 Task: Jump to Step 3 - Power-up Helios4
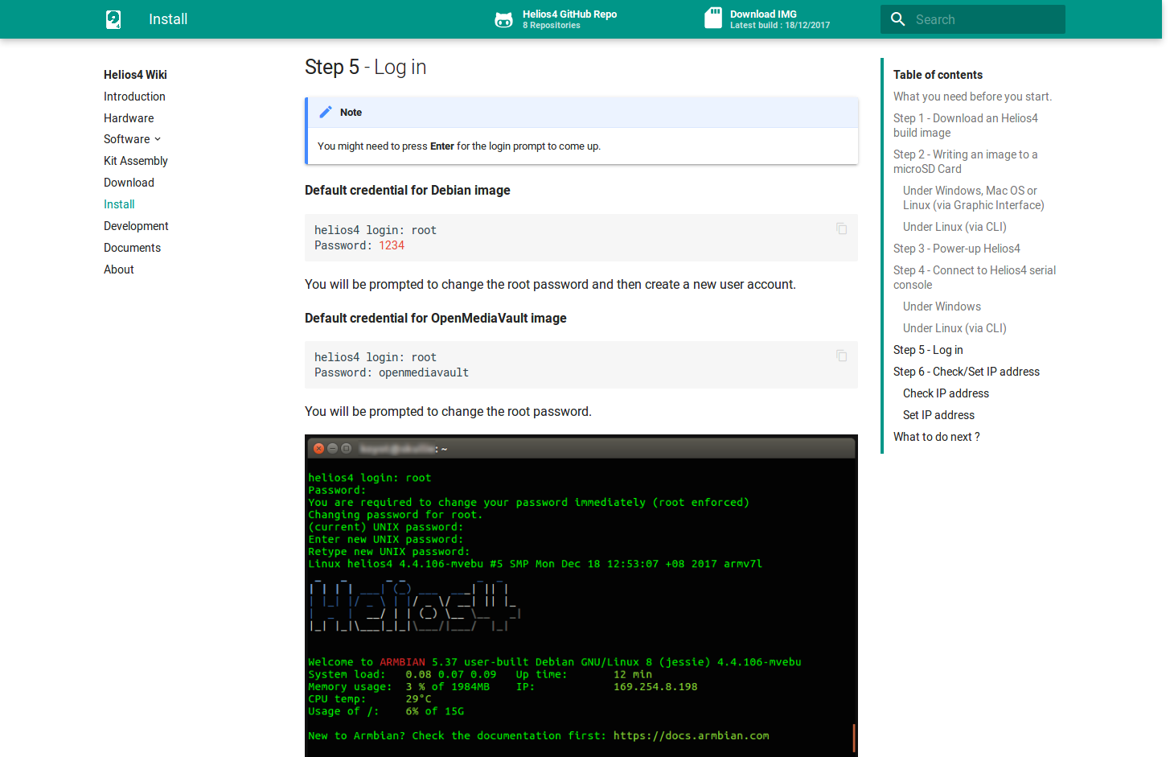coord(956,249)
